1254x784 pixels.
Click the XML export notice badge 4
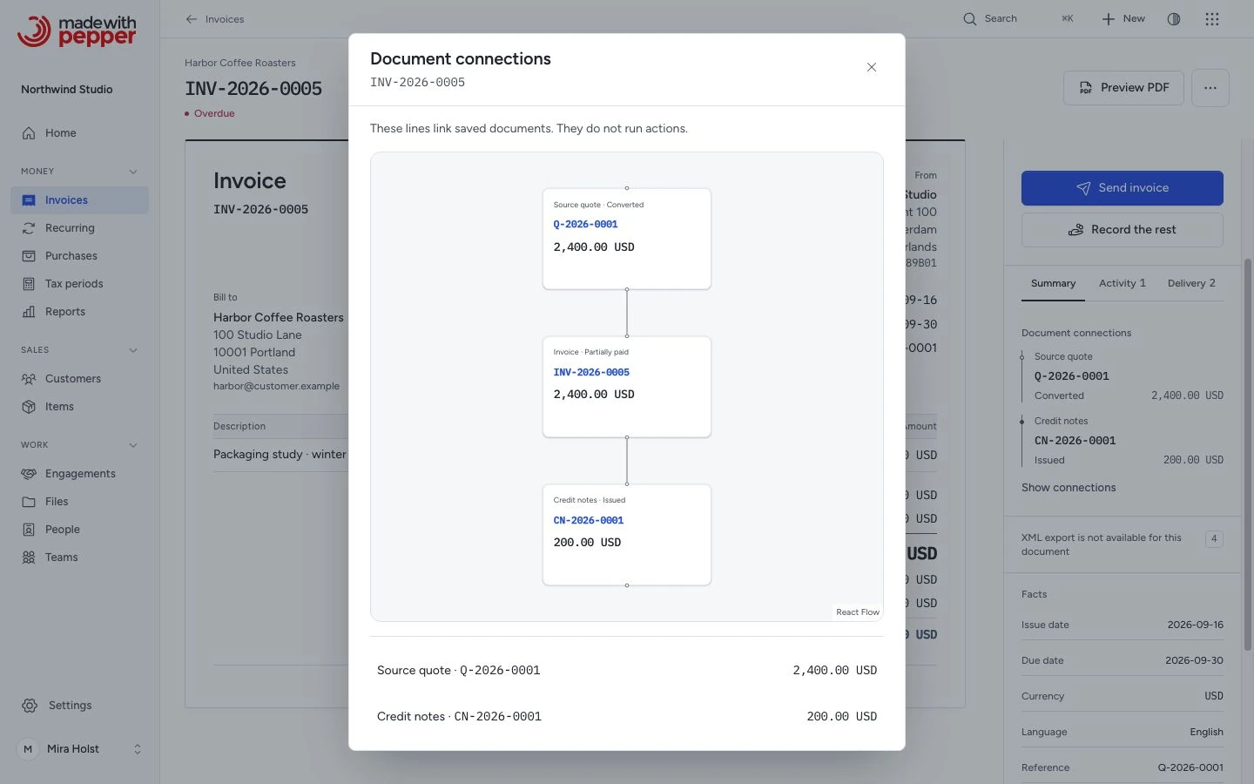(x=1214, y=539)
